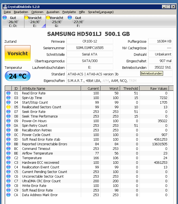Click the Drehzahl field Unbekannt

(x=160, y=54)
